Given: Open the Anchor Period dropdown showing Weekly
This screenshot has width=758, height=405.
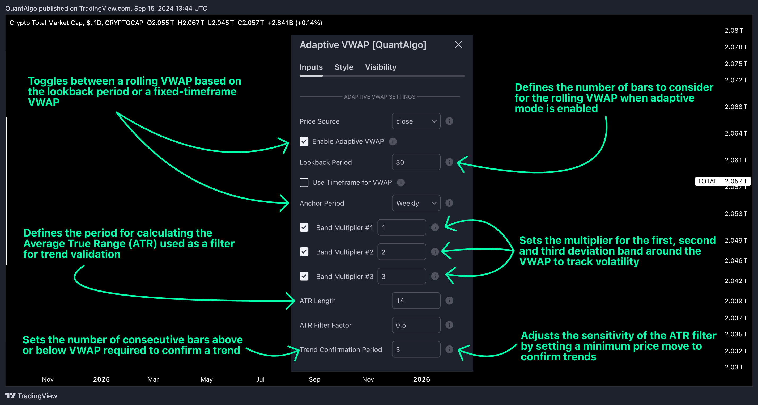Looking at the screenshot, I should point(416,203).
